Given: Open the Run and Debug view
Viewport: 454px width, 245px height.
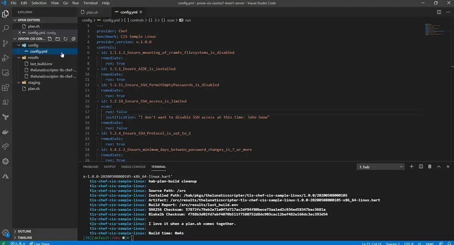Looking at the screenshot, I should point(6,58).
